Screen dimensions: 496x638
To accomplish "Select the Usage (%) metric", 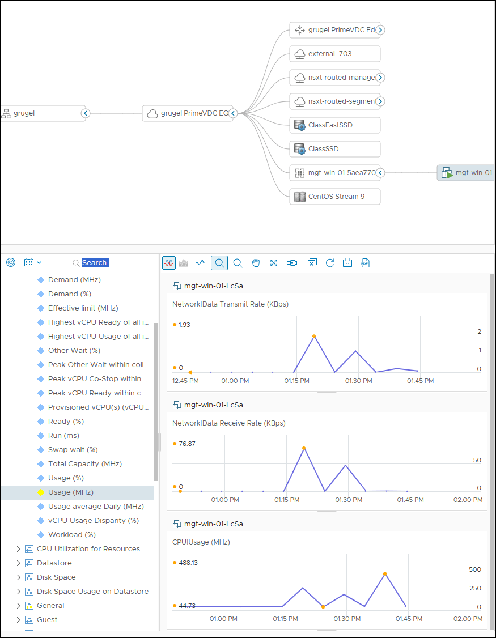I will pos(66,478).
